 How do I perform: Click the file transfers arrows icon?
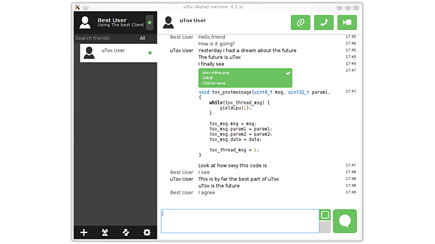click(126, 232)
